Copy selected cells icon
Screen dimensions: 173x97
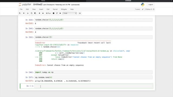tap(32, 13)
